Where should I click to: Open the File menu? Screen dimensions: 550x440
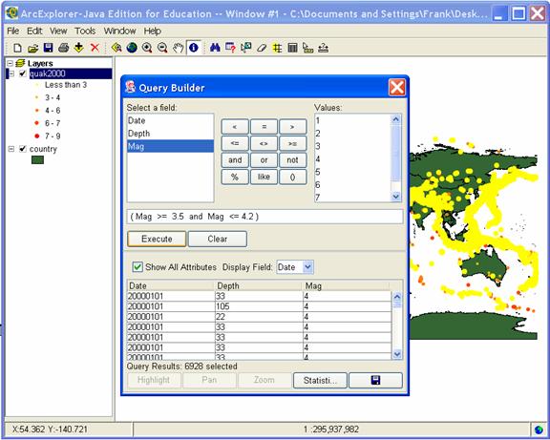[x=13, y=31]
